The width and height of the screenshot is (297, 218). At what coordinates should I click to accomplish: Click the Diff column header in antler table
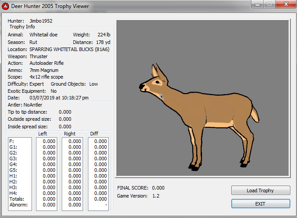[94, 133]
